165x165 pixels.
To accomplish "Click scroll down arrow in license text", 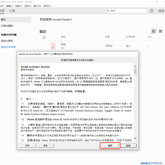I will 135,138.
